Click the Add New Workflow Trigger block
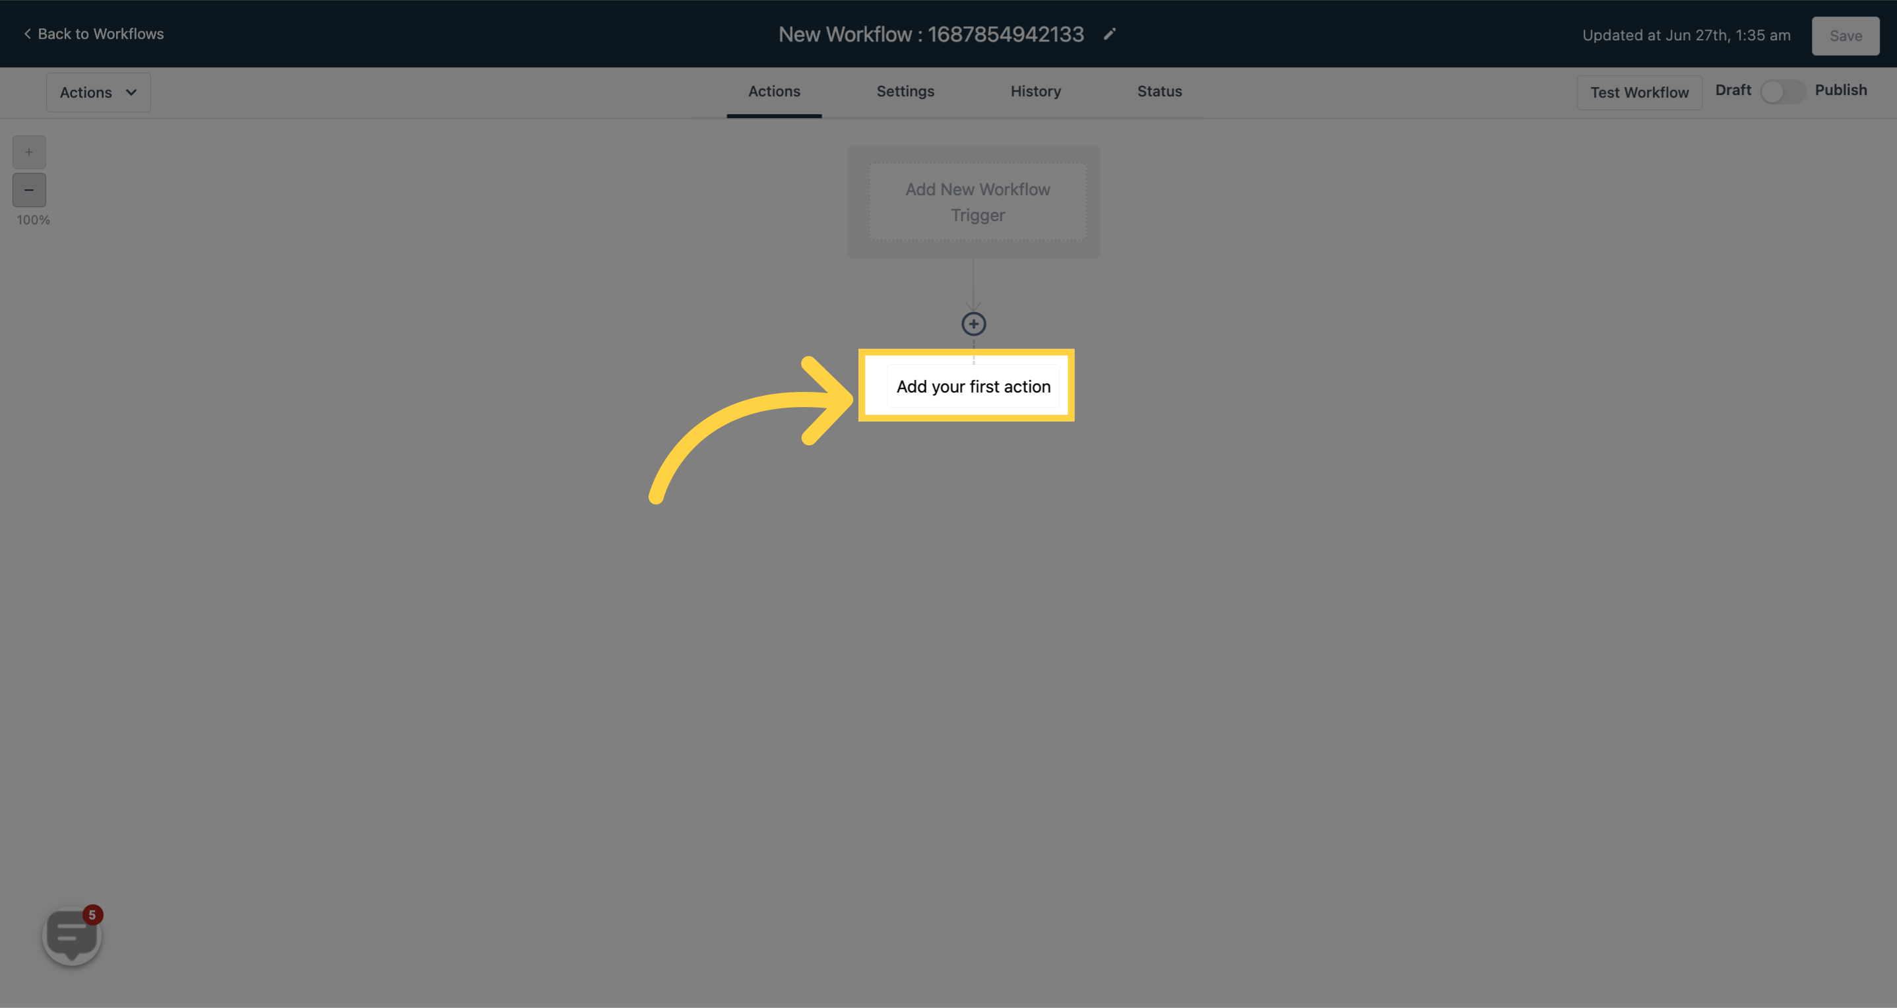 (x=977, y=202)
